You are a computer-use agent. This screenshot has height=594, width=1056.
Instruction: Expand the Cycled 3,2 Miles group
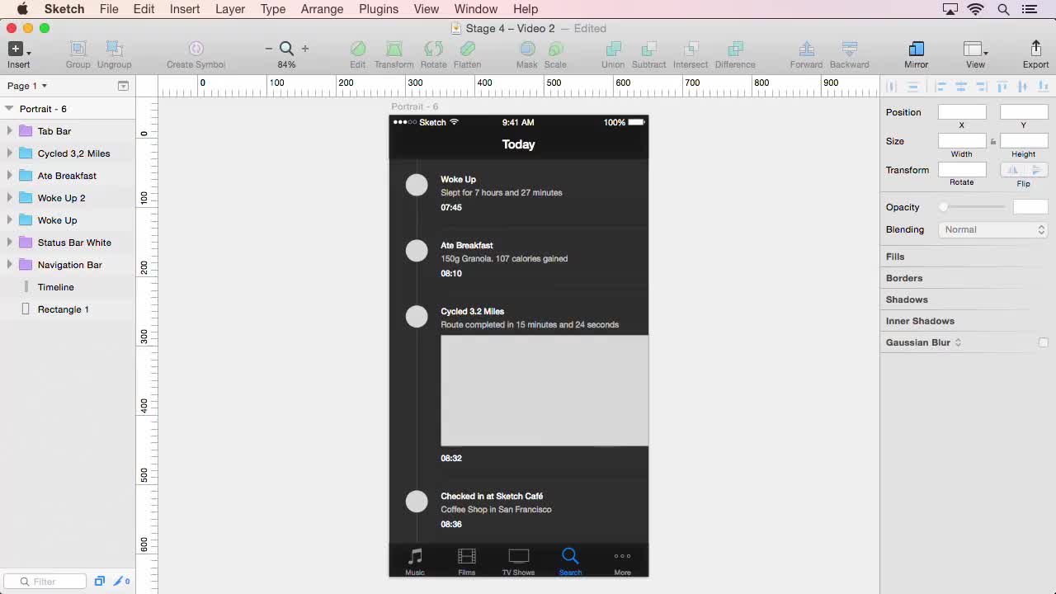(x=9, y=153)
